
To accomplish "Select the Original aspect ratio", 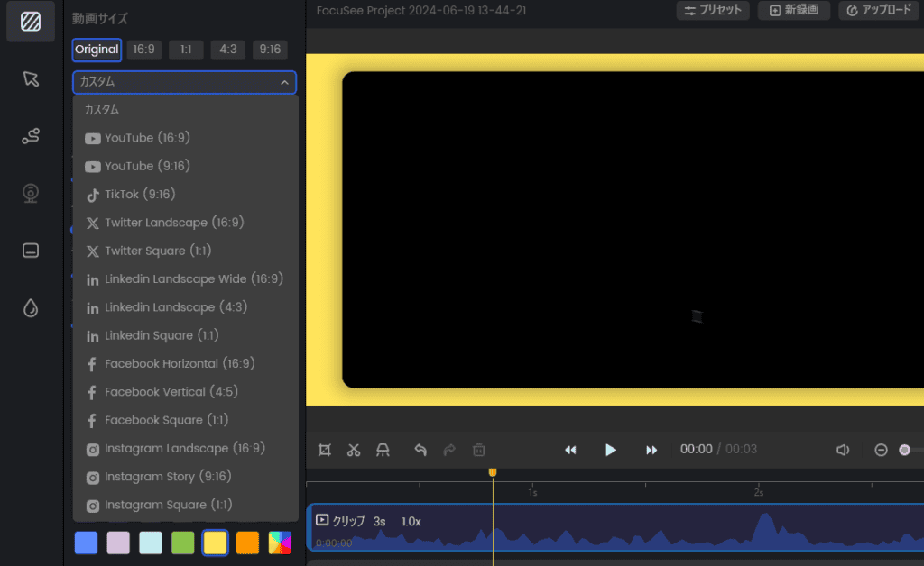I will coord(97,50).
